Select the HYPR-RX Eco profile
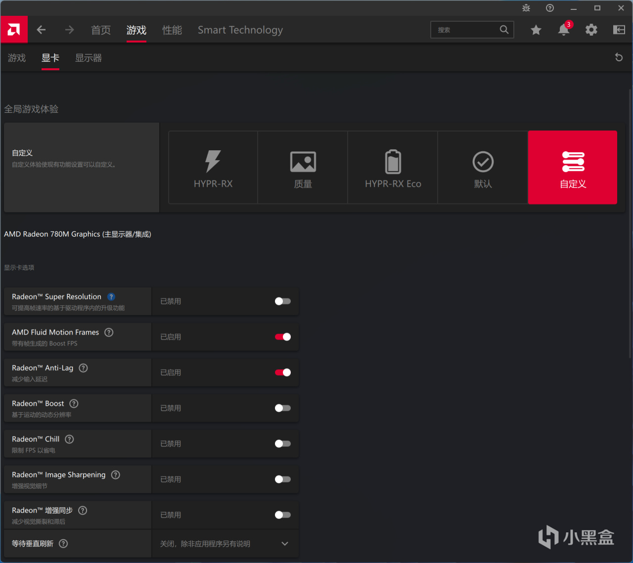The width and height of the screenshot is (633, 563). 393,168
